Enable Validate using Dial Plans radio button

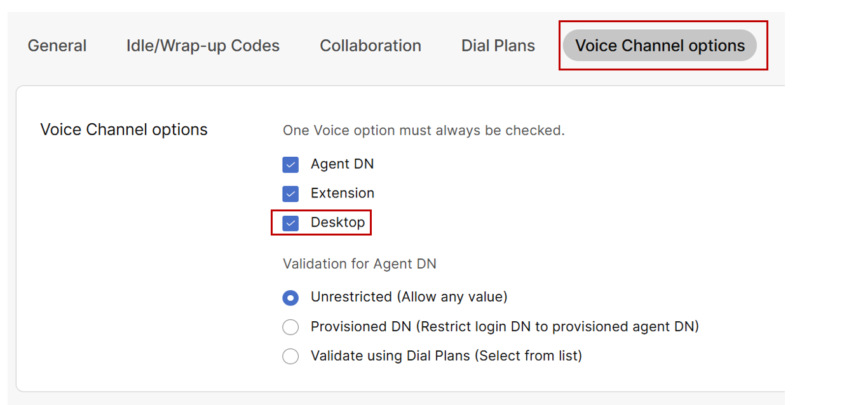290,356
